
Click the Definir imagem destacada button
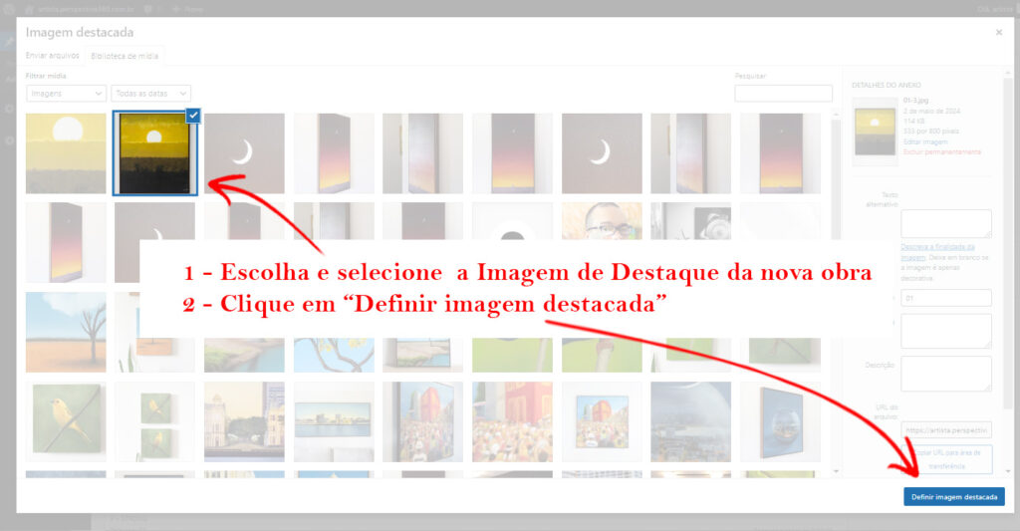953,496
